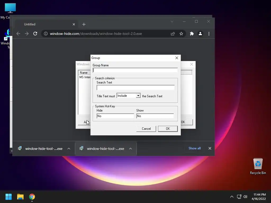This screenshot has height=203, width=271.
Task: Close the downloads bar
Action: tap(210, 148)
